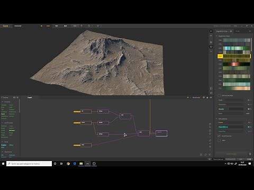This screenshot has width=254, height=190.
Task: Select the lowest node with a yellow input bar
Action: point(86,145)
